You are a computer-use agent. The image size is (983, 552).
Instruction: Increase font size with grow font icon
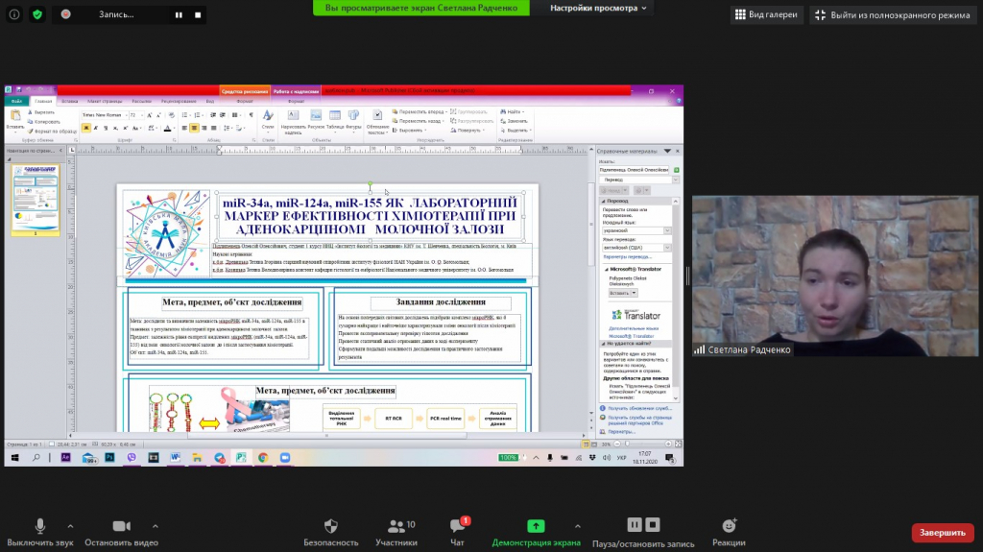(x=149, y=115)
